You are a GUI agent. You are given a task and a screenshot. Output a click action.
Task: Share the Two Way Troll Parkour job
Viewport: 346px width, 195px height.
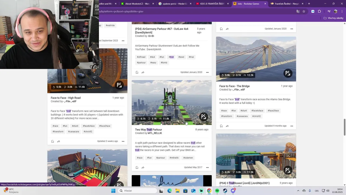tap(143, 167)
